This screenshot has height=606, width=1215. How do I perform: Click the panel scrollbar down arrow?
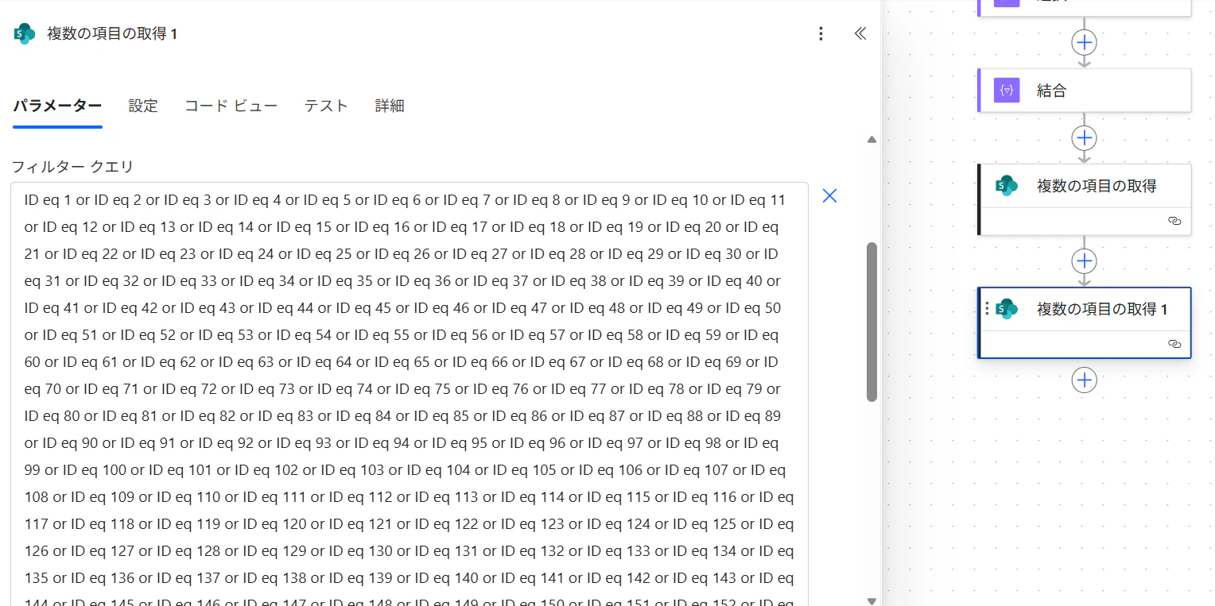tap(871, 601)
